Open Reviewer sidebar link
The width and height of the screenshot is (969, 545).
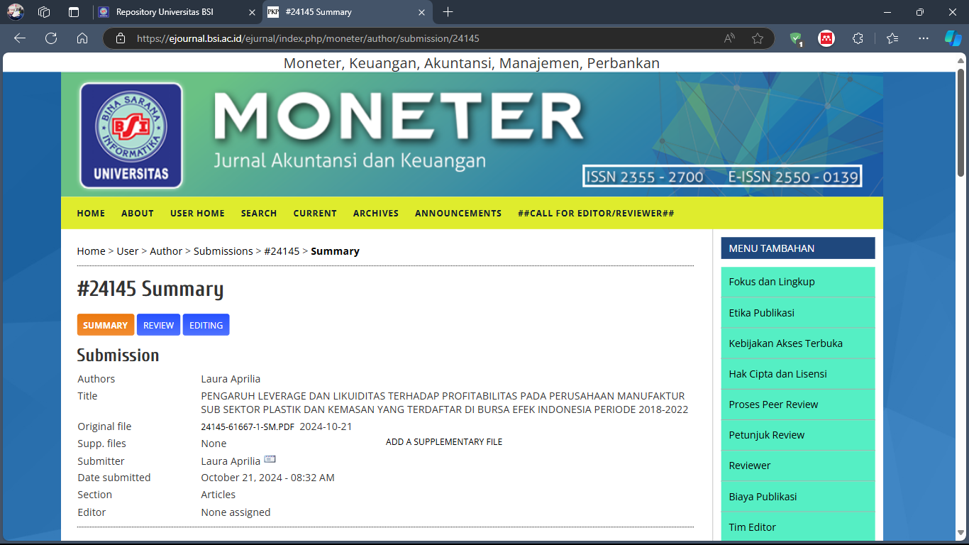[798, 466]
